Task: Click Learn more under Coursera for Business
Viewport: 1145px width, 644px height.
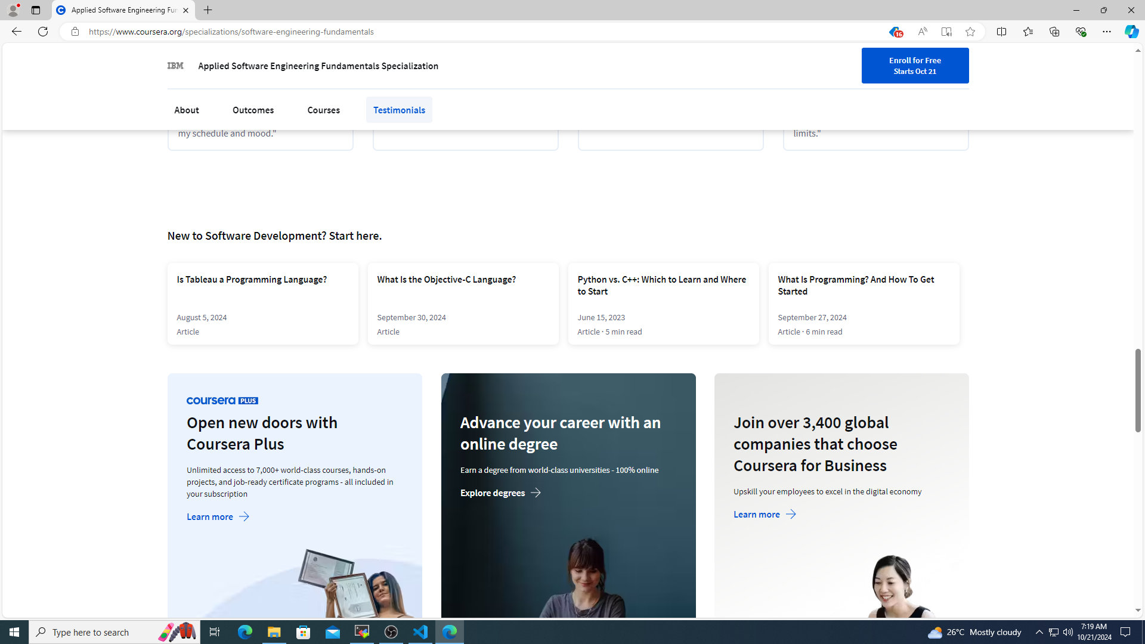Action: click(x=765, y=515)
